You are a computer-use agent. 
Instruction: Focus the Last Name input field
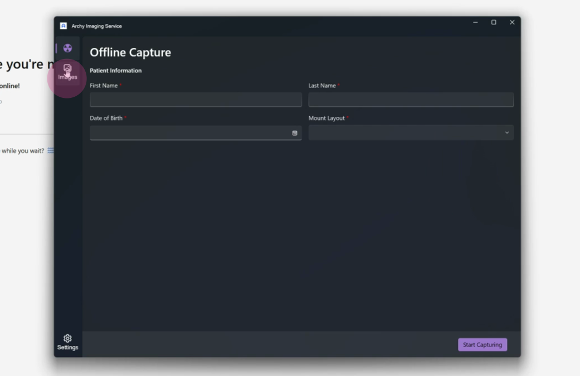411,100
